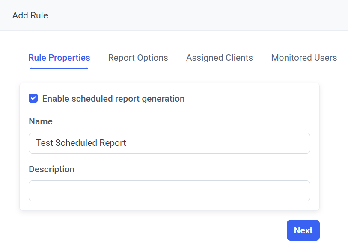Go to the Monitored Users tab
This screenshot has width=348, height=251.
tap(304, 58)
